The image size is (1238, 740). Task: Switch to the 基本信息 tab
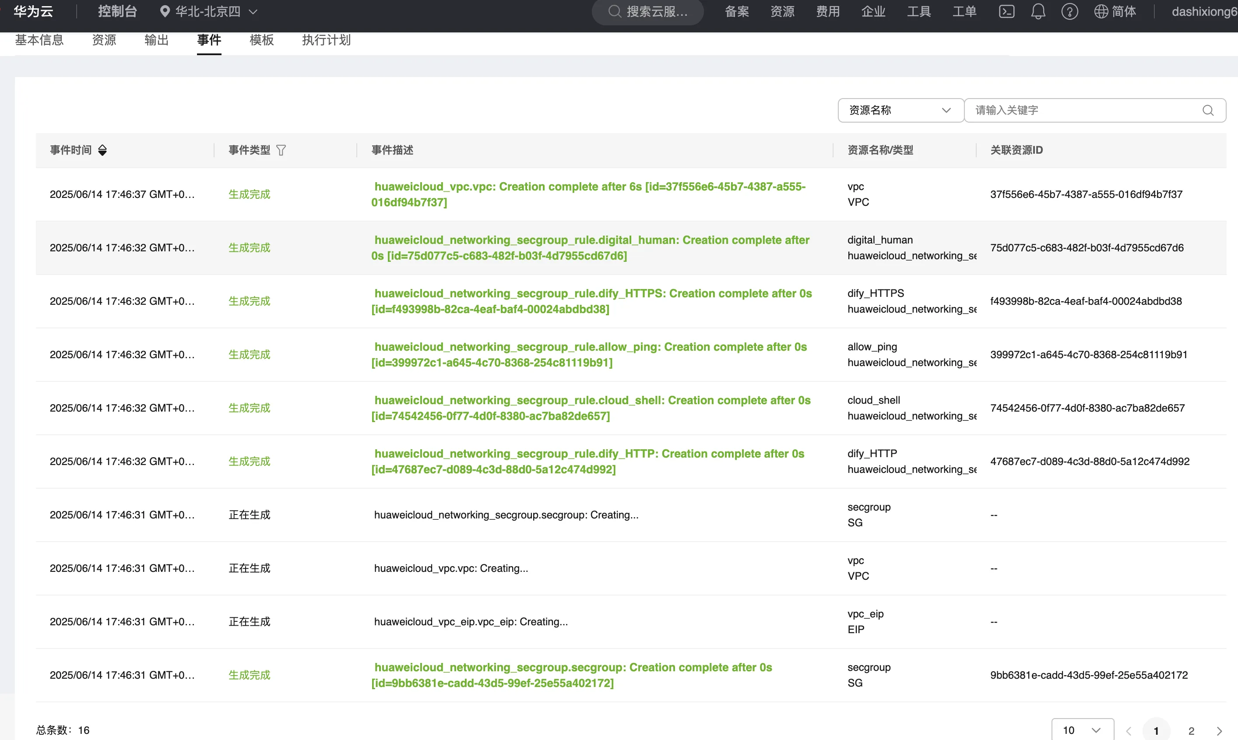[39, 40]
